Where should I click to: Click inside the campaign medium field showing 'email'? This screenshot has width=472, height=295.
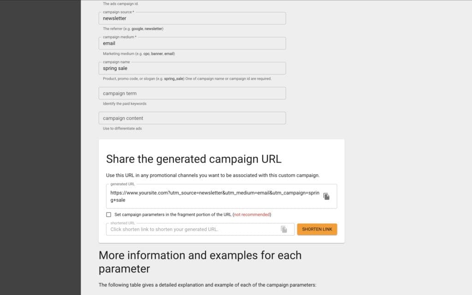point(192,43)
